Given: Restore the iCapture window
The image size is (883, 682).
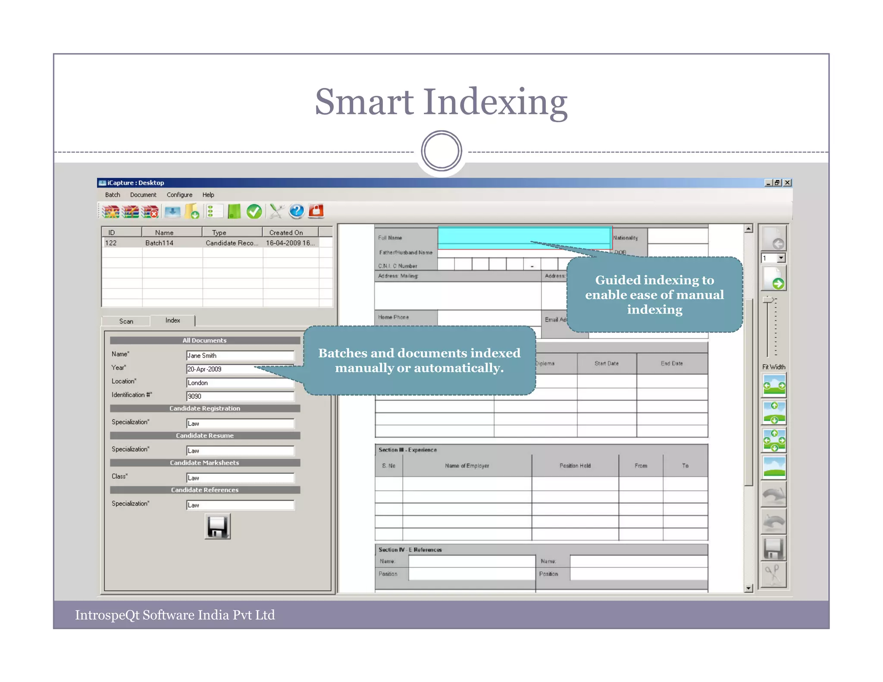Looking at the screenshot, I should 777,183.
